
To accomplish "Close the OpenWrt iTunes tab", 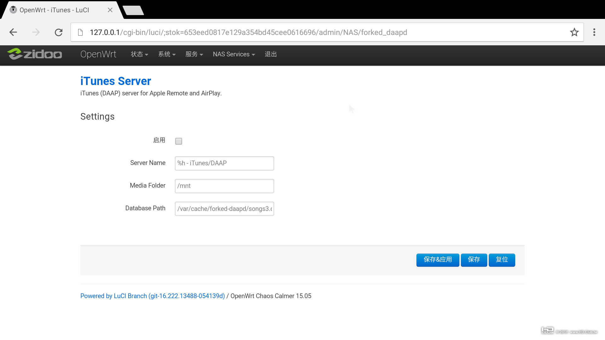I will click(110, 10).
